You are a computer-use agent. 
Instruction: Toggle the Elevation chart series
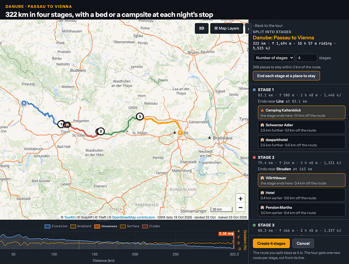[x=56, y=226]
